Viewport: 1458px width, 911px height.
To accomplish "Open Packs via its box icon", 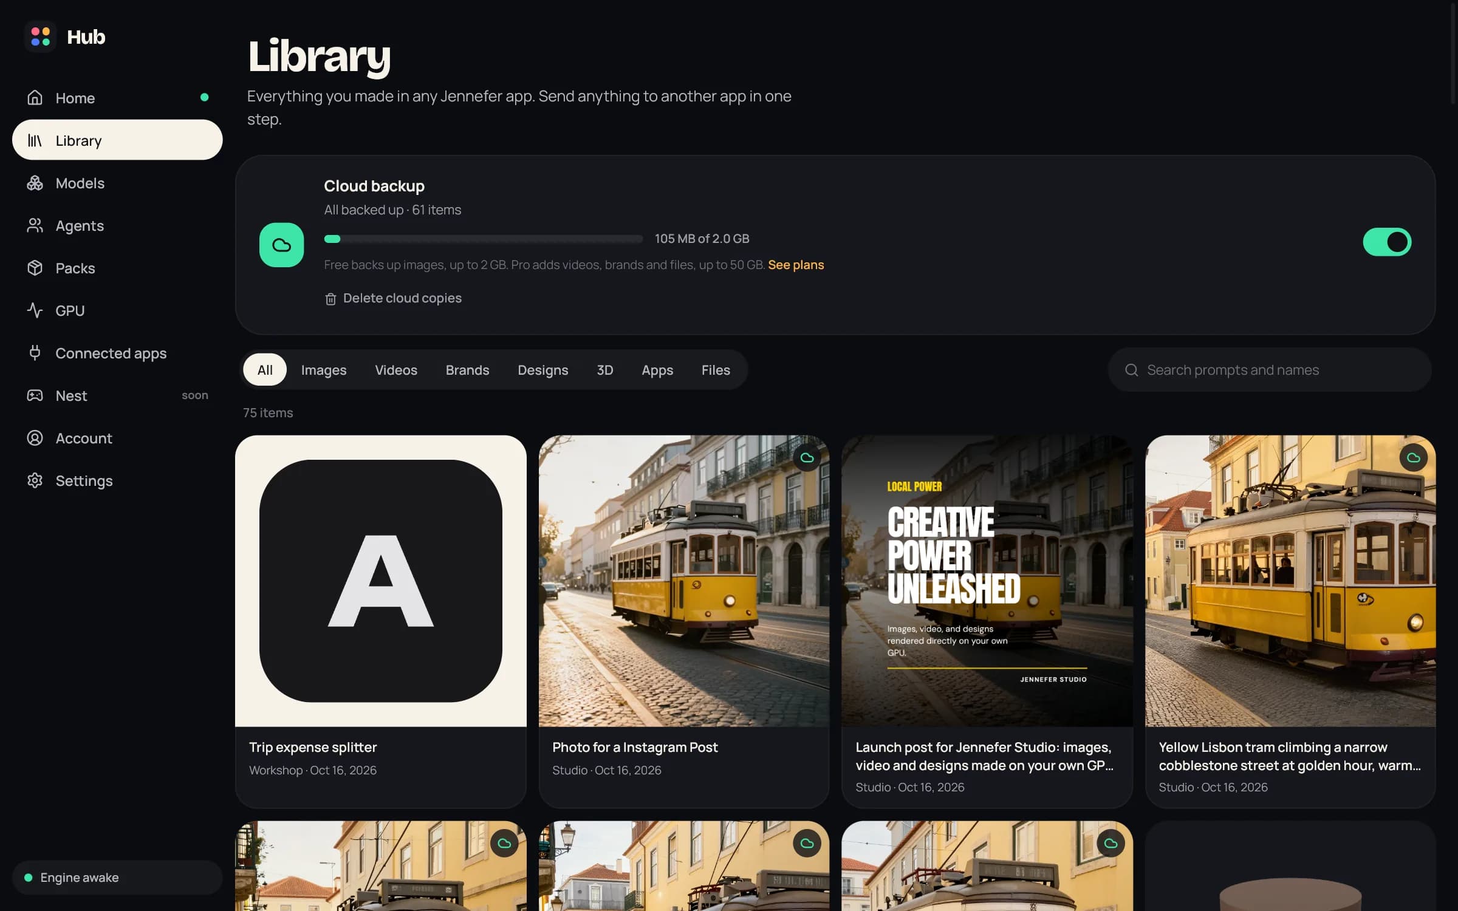I will (35, 268).
